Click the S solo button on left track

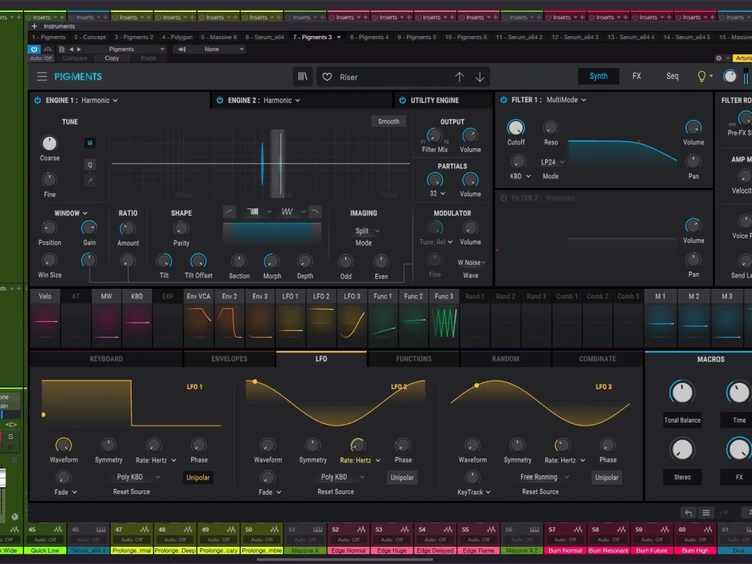click(11, 436)
